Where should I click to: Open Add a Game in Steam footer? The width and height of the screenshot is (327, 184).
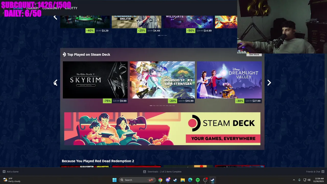pos(10,171)
